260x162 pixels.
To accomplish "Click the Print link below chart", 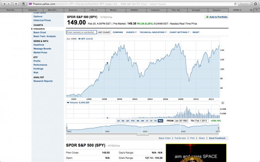I will pos(192,138).
